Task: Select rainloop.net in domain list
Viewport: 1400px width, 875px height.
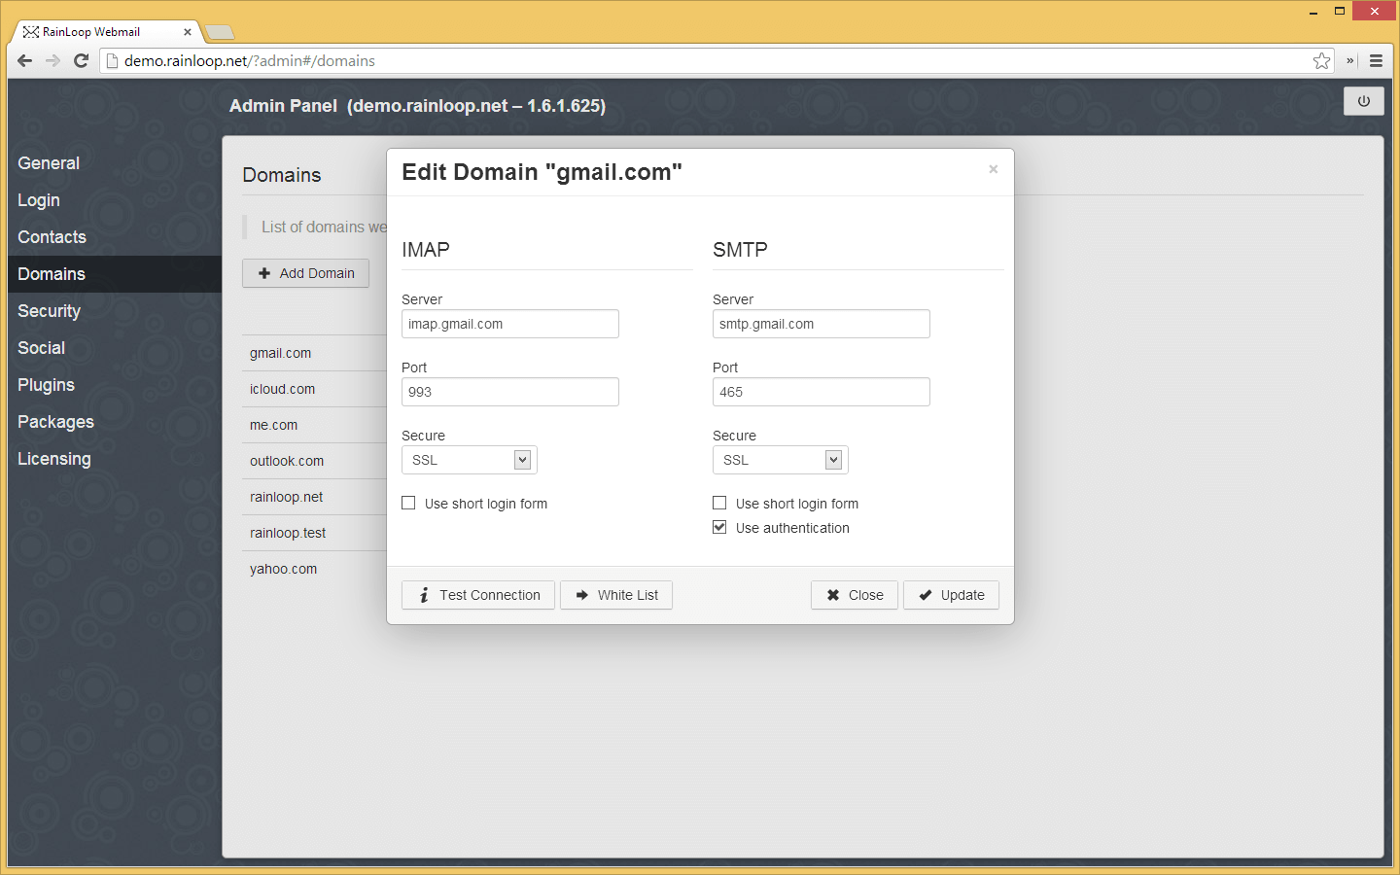Action: coord(286,497)
